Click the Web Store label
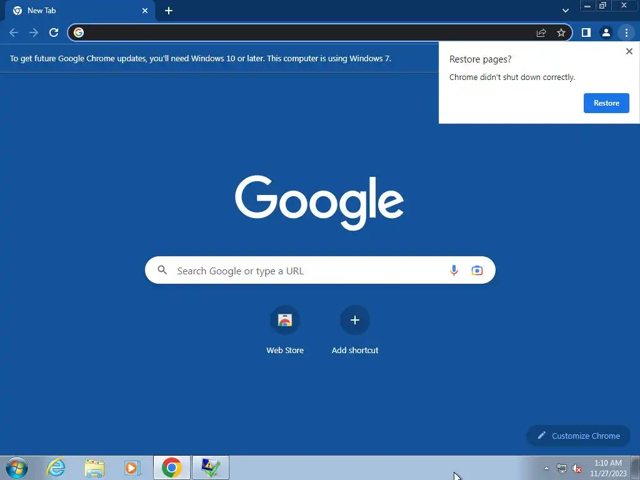640x480 pixels. coord(285,350)
